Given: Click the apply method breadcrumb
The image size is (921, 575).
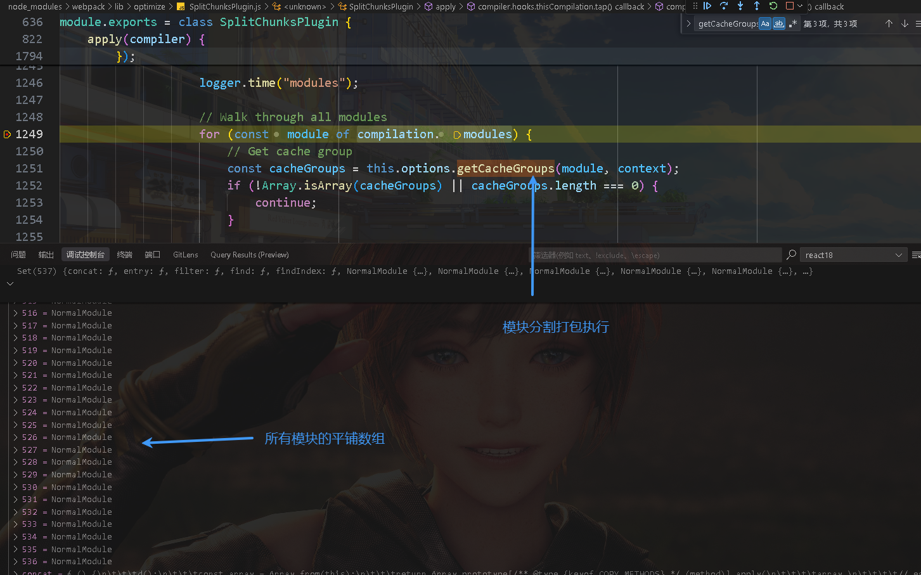Looking at the screenshot, I should click(x=445, y=6).
